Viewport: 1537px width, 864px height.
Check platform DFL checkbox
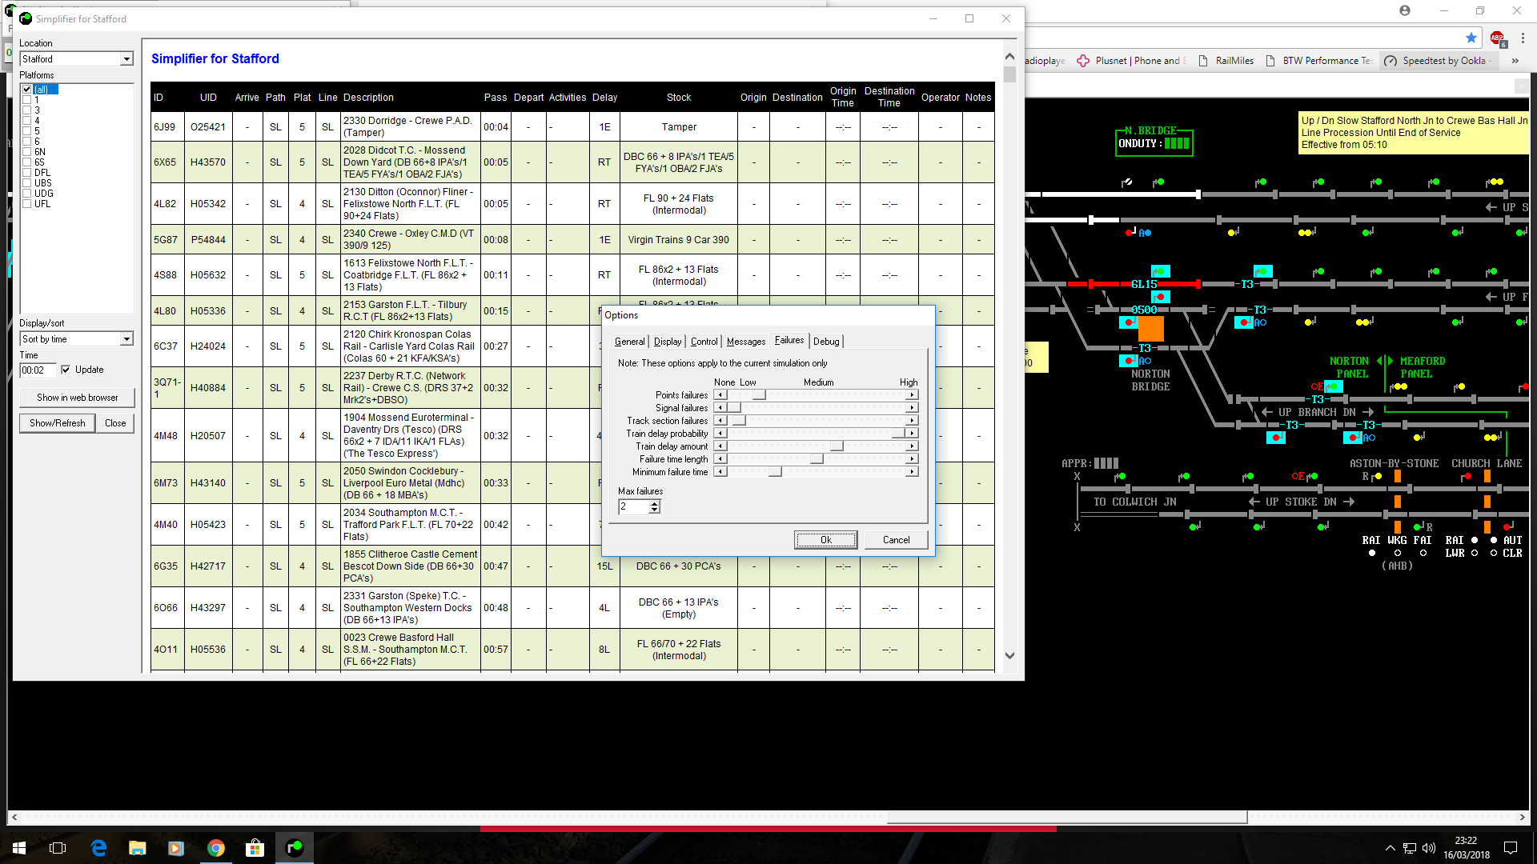click(x=27, y=173)
